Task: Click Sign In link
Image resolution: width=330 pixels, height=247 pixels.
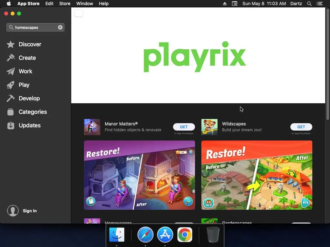Action: tap(30, 211)
